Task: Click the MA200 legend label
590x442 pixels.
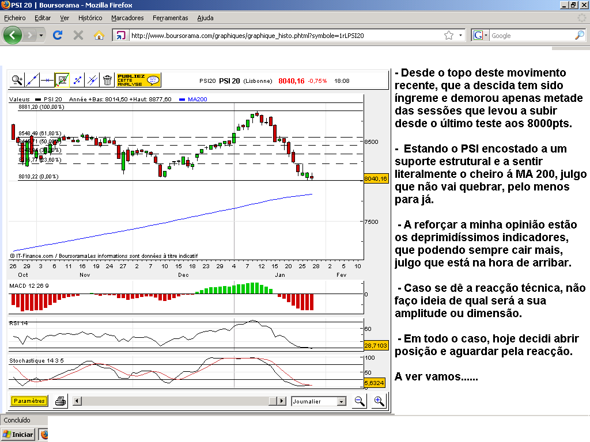Action: click(198, 99)
